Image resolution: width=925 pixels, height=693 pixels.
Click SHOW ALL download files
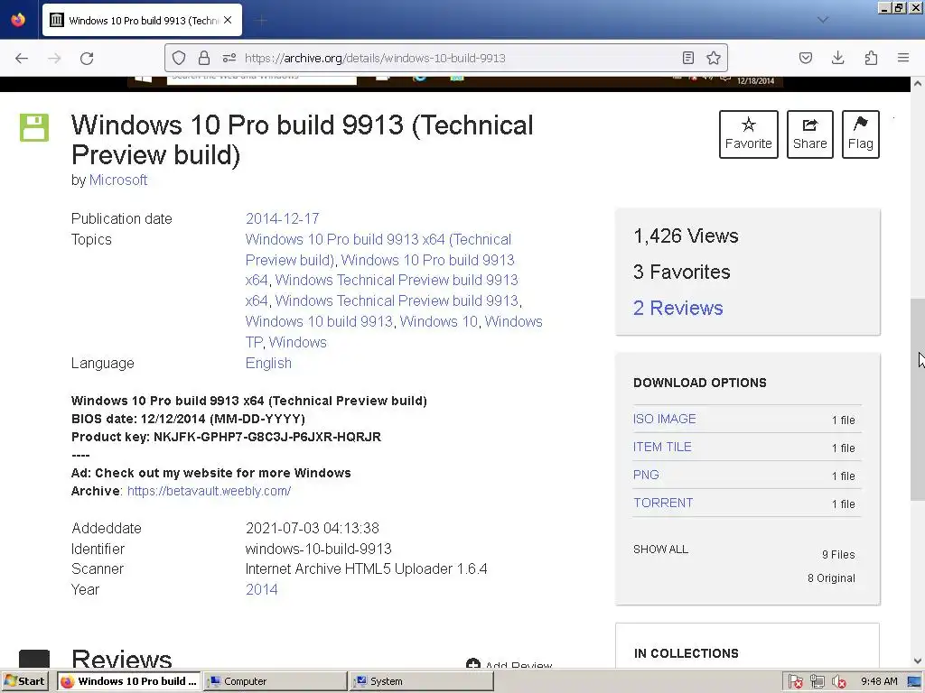point(660,550)
